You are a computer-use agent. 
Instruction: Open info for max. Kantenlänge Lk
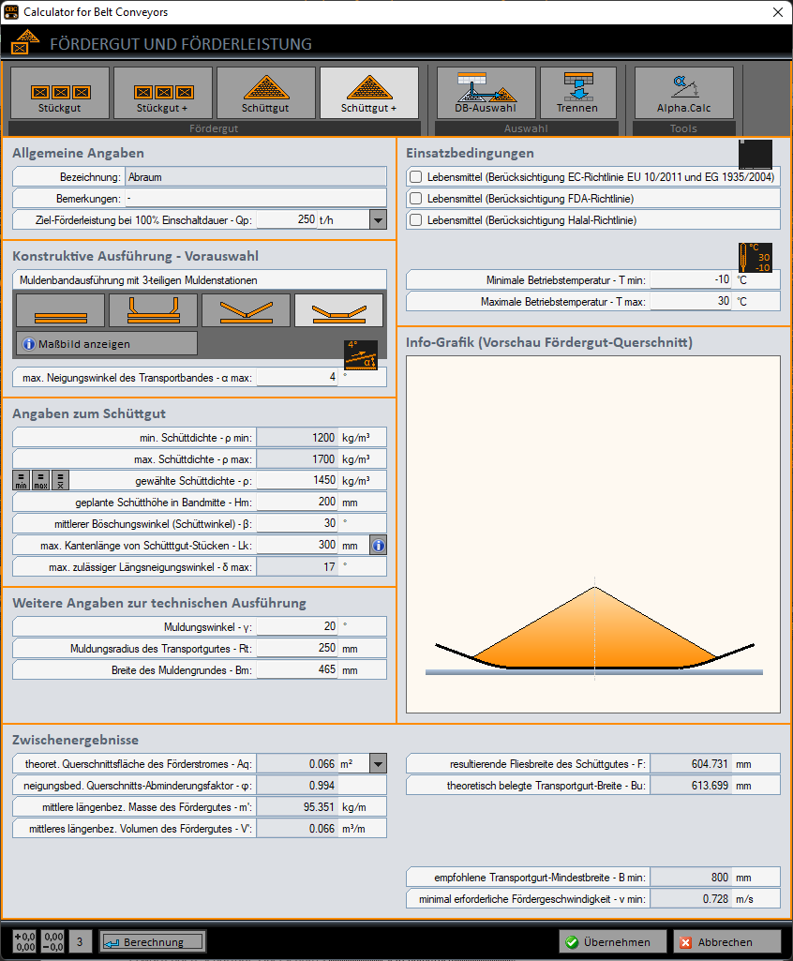coord(377,545)
